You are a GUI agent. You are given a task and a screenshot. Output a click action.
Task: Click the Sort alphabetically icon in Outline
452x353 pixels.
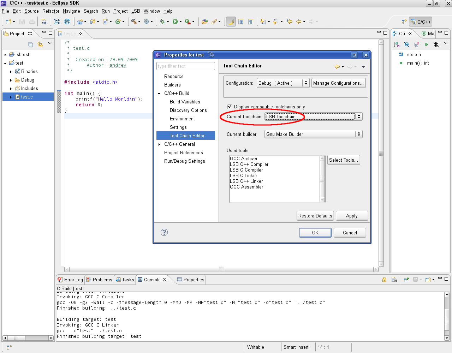pos(397,44)
